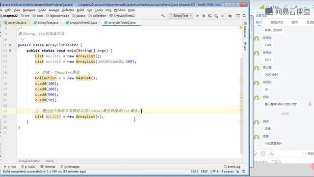The width and height of the screenshot is (314, 177).
Task: Open the Help menu
Action: [131, 10]
